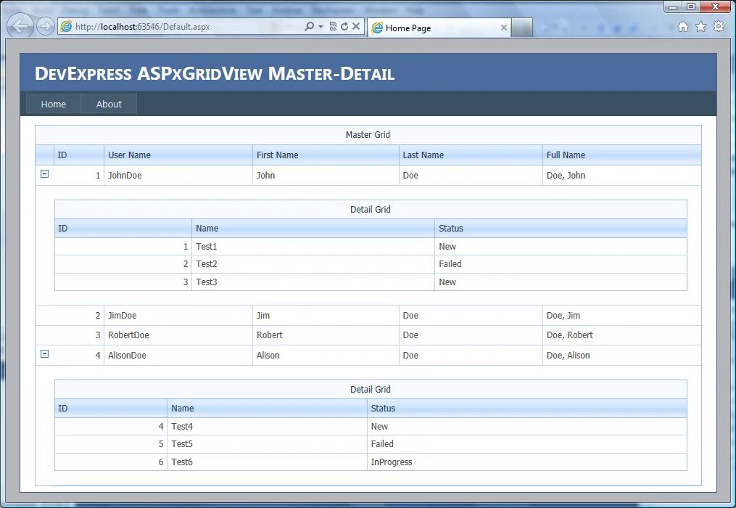736x508 pixels.
Task: Go back with the browser Back arrow
Action: [x=20, y=26]
